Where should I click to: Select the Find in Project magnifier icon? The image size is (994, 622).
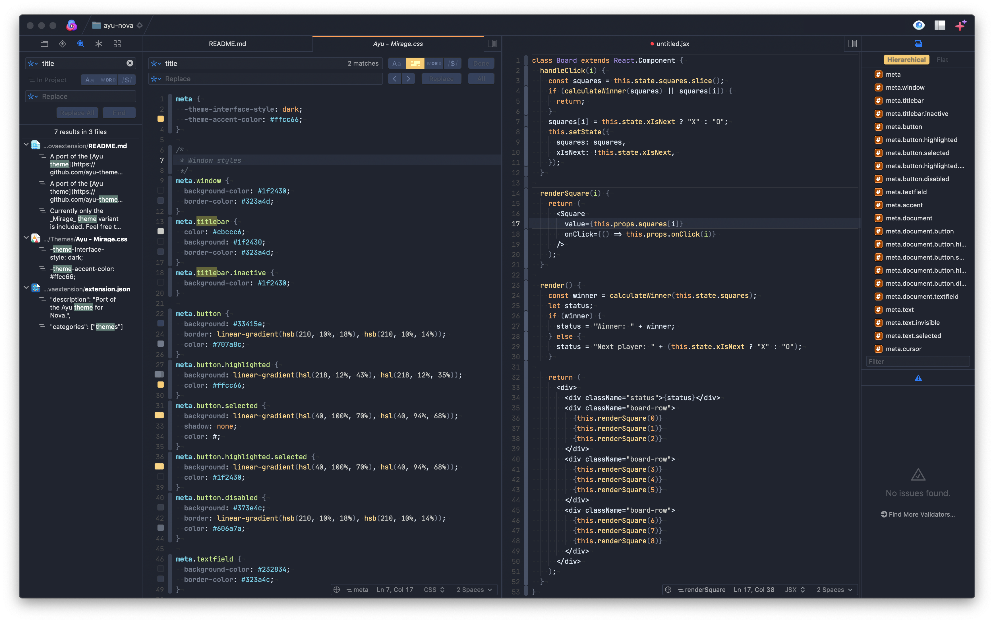(81, 44)
